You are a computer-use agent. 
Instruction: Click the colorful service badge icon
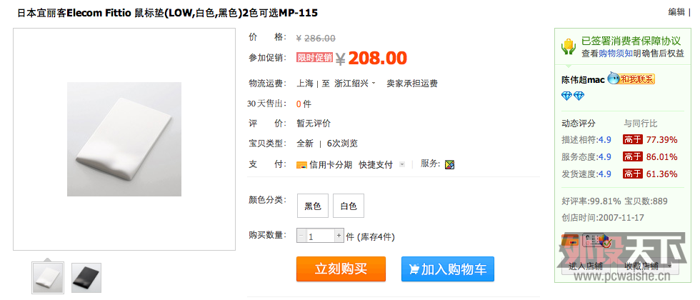click(x=449, y=165)
